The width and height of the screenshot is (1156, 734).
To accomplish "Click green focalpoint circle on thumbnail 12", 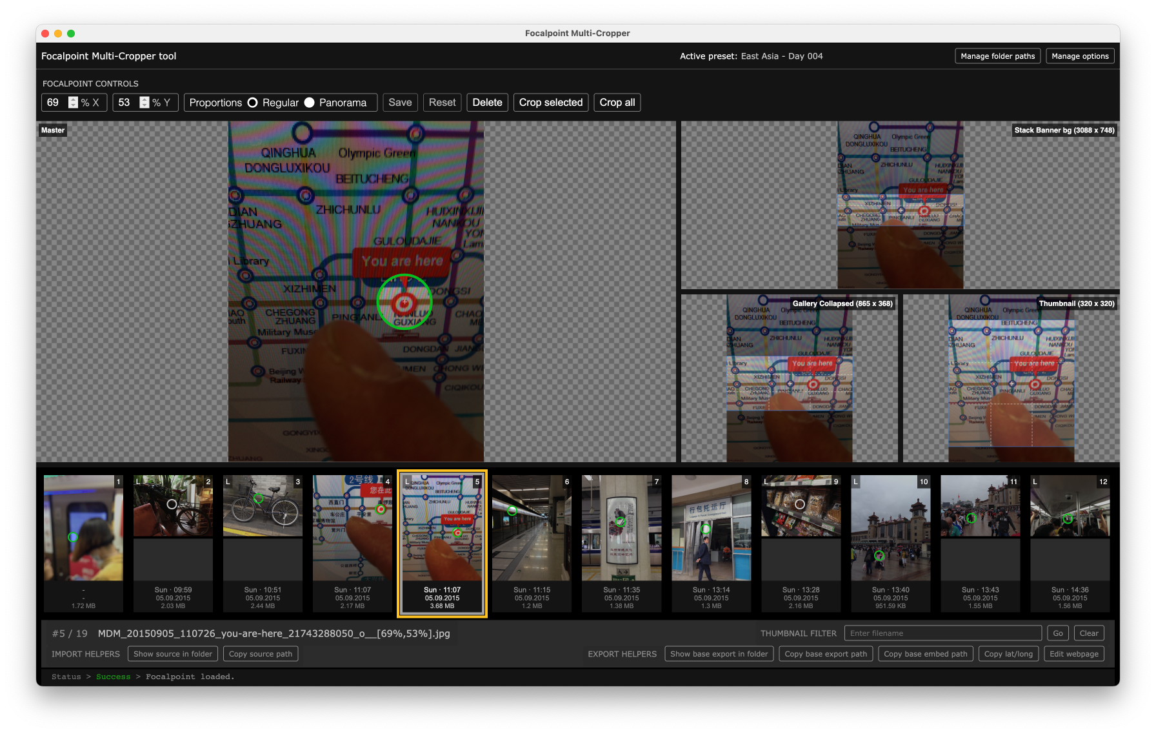I will 1068,519.
